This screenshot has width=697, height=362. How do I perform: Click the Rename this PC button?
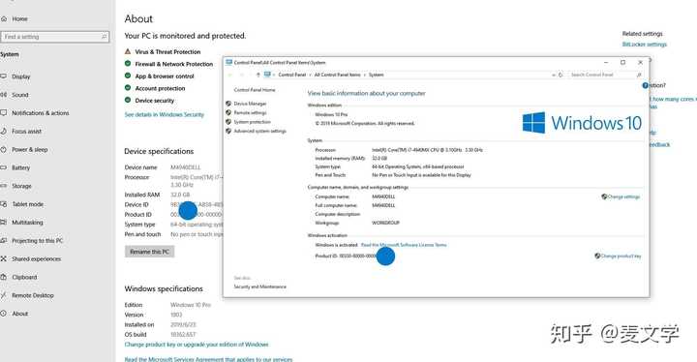(x=149, y=252)
